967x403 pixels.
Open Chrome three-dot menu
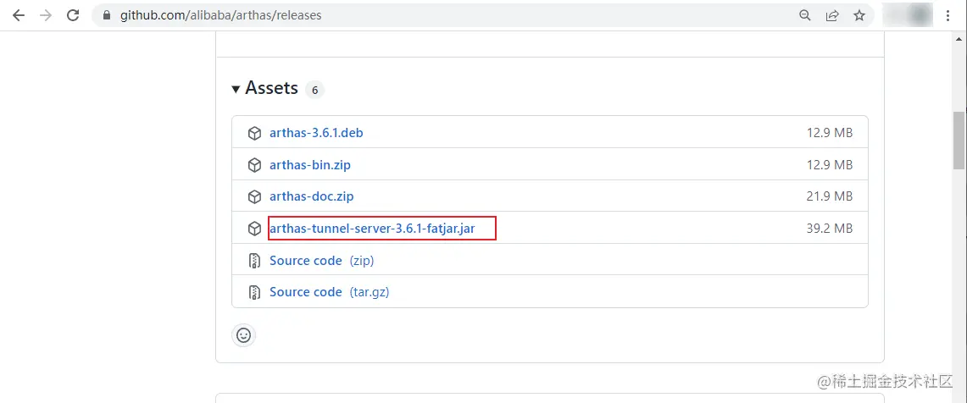tap(948, 15)
